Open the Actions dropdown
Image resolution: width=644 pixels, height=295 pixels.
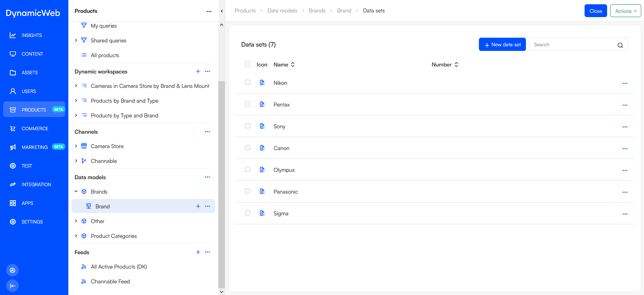[x=625, y=11]
